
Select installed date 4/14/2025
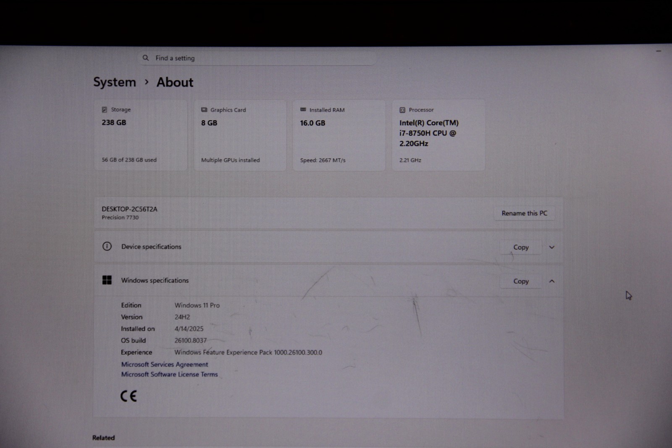point(189,329)
